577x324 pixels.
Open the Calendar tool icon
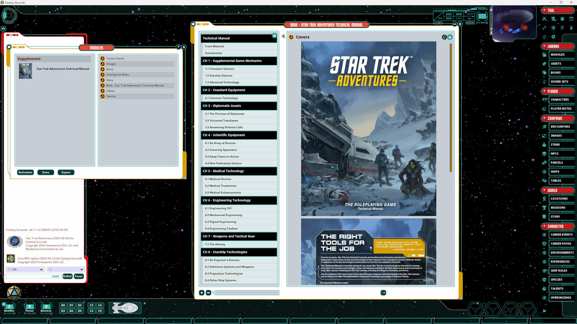571,19
